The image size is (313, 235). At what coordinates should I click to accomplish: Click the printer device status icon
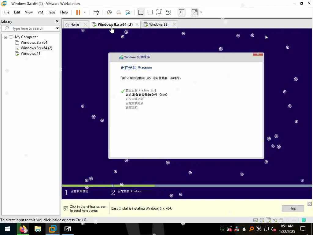281,220
